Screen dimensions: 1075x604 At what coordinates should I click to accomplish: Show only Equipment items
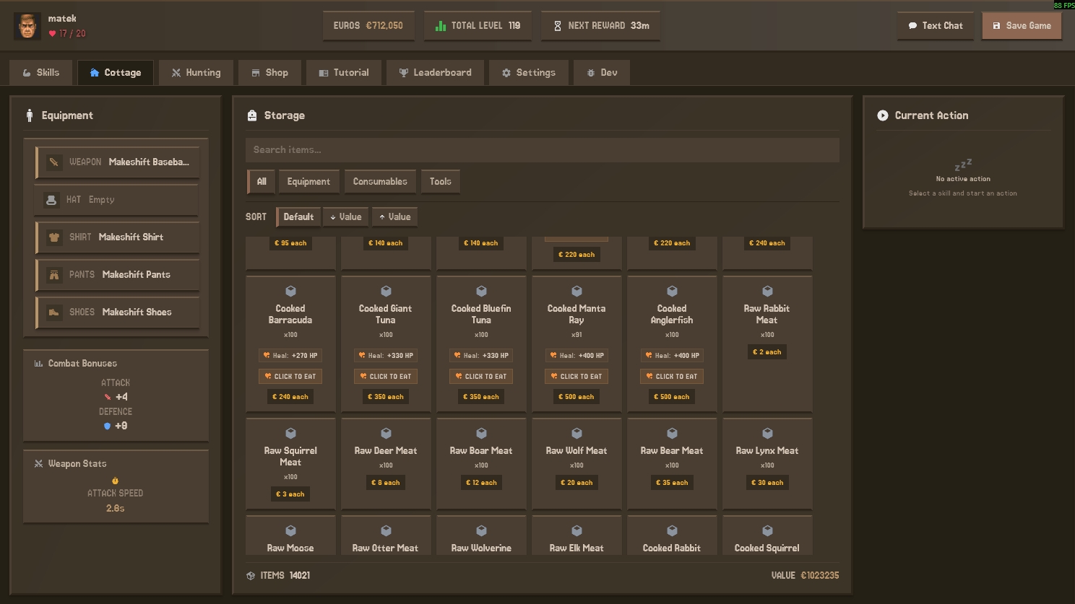pos(308,182)
